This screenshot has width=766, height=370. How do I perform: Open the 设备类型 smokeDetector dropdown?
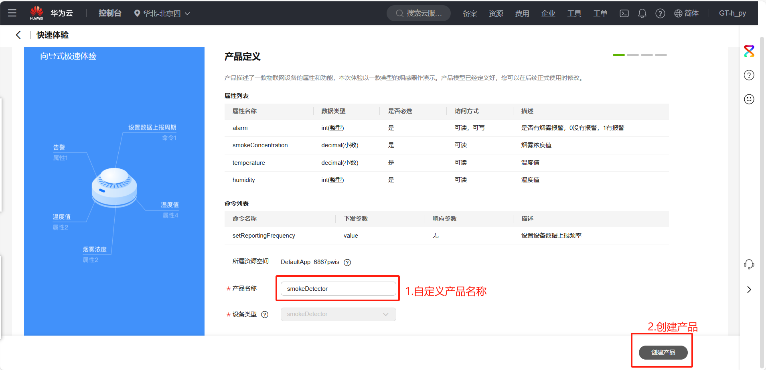coord(338,314)
